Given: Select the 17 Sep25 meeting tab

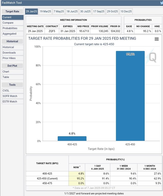Looking at the screenshot, I should pos(99,11).
